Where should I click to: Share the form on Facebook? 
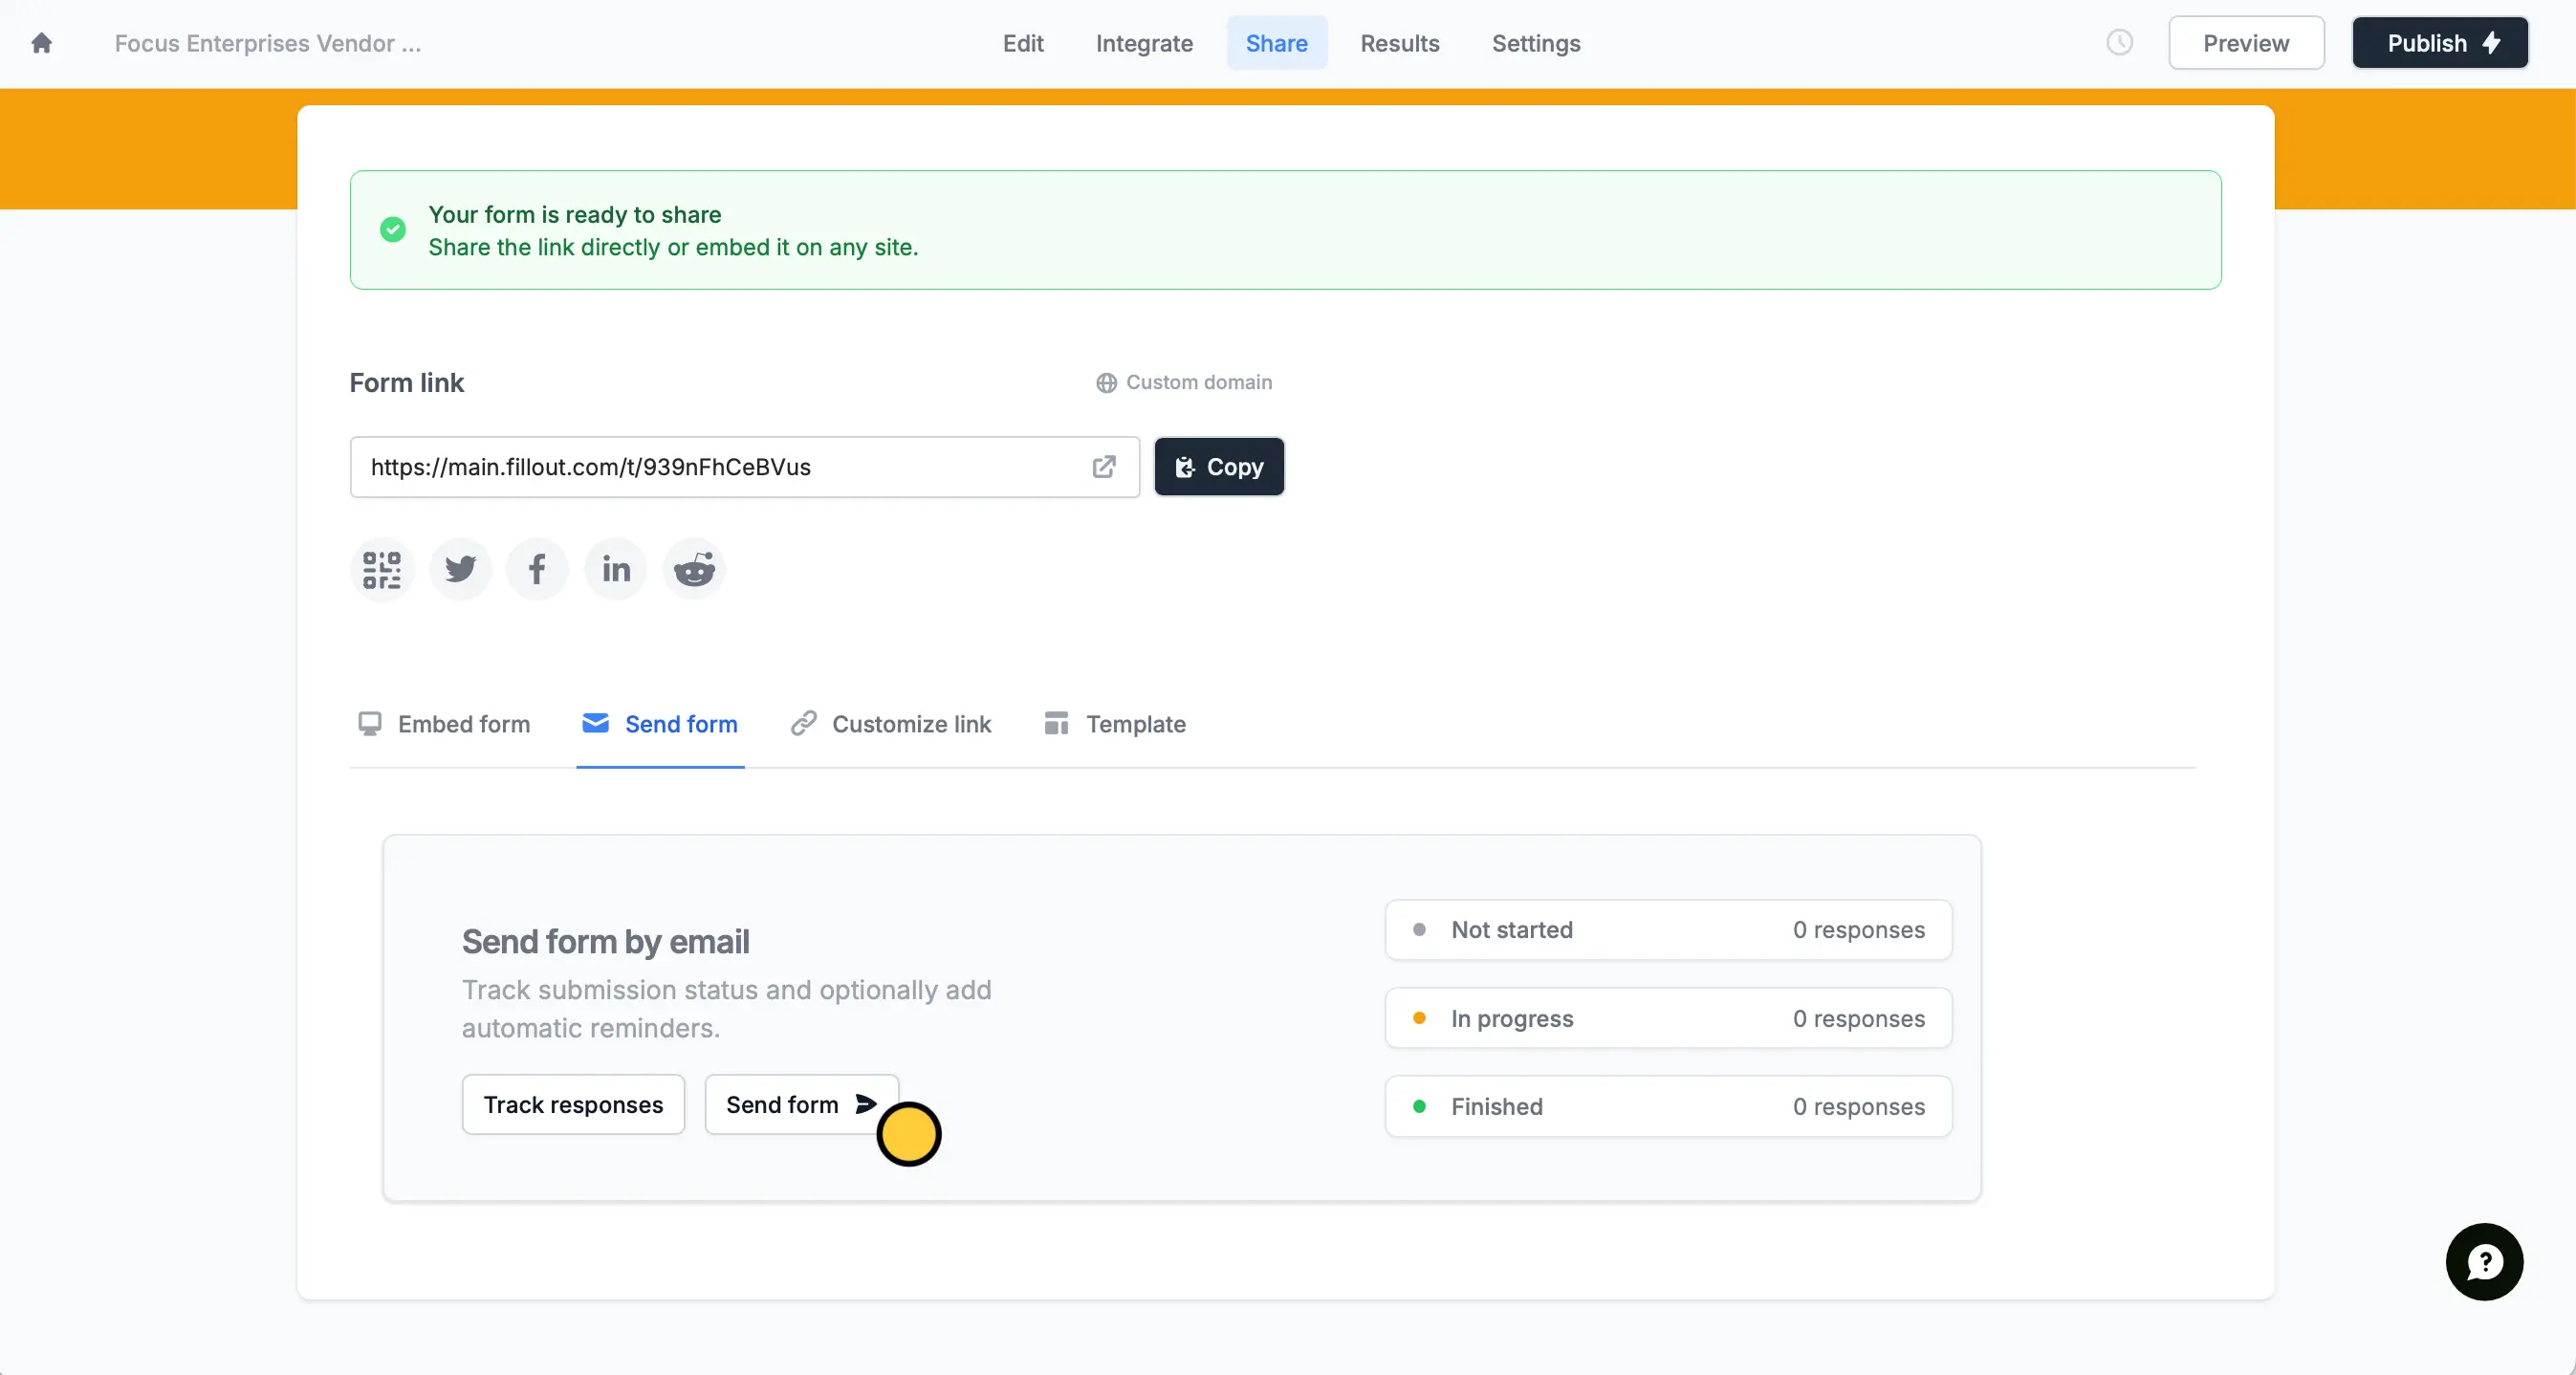click(x=537, y=570)
